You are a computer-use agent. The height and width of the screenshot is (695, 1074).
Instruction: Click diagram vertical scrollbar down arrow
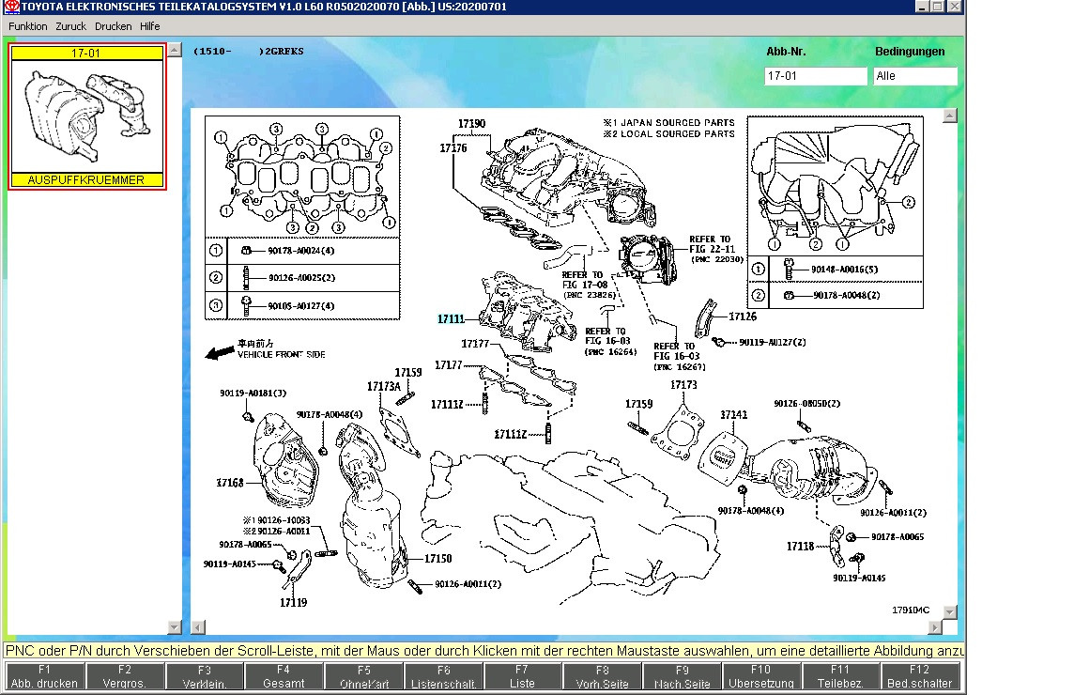coord(949,612)
